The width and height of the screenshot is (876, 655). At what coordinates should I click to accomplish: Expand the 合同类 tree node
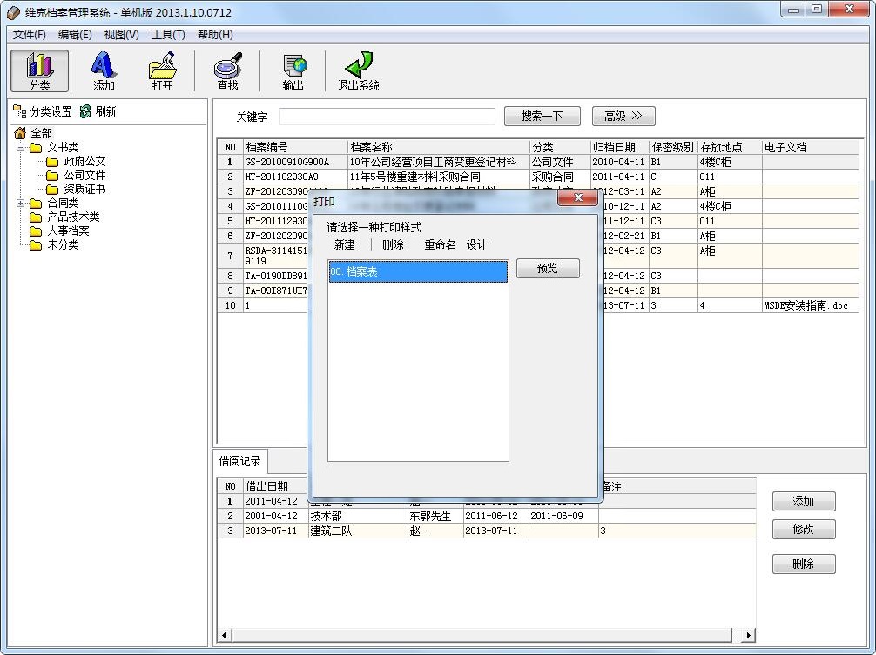coord(21,203)
